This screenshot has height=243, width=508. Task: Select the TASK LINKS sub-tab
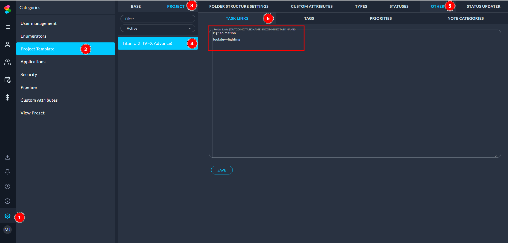[237, 18]
